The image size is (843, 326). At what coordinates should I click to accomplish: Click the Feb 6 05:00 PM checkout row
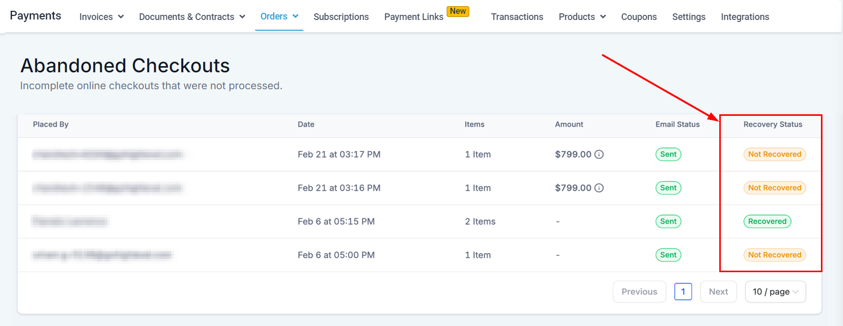336,255
